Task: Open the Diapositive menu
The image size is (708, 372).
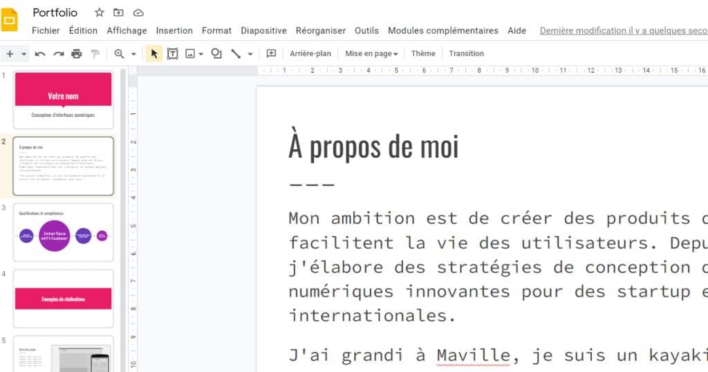Action: pyautogui.click(x=263, y=30)
